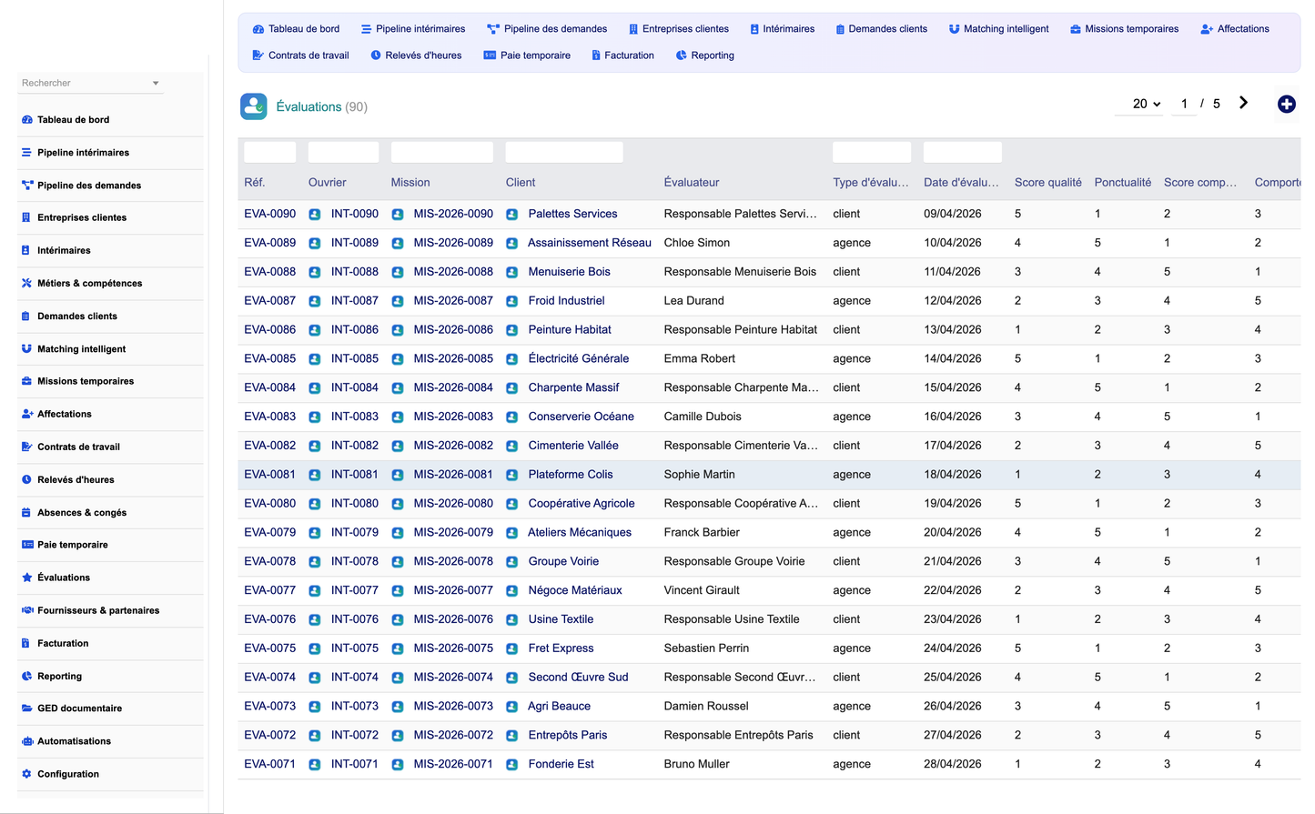Click the add new evaluation plus icon
The height and width of the screenshot is (814, 1315).
[1286, 104]
